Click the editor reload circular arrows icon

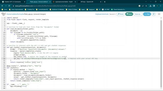click(x=154, y=14)
